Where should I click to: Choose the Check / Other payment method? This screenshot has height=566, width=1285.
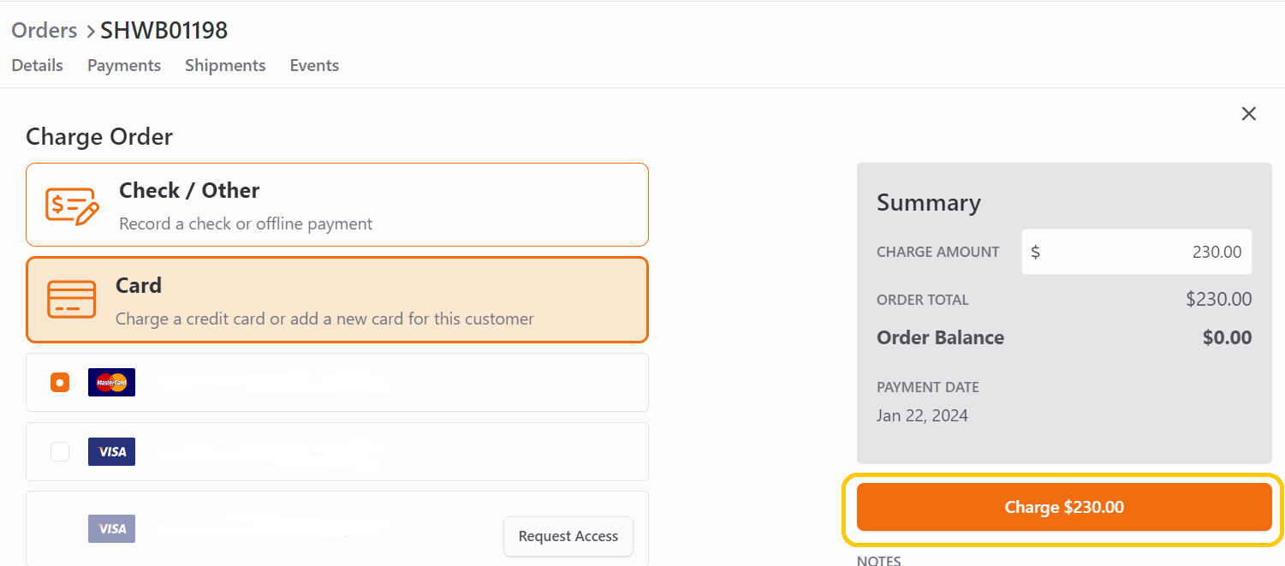pyautogui.click(x=337, y=205)
